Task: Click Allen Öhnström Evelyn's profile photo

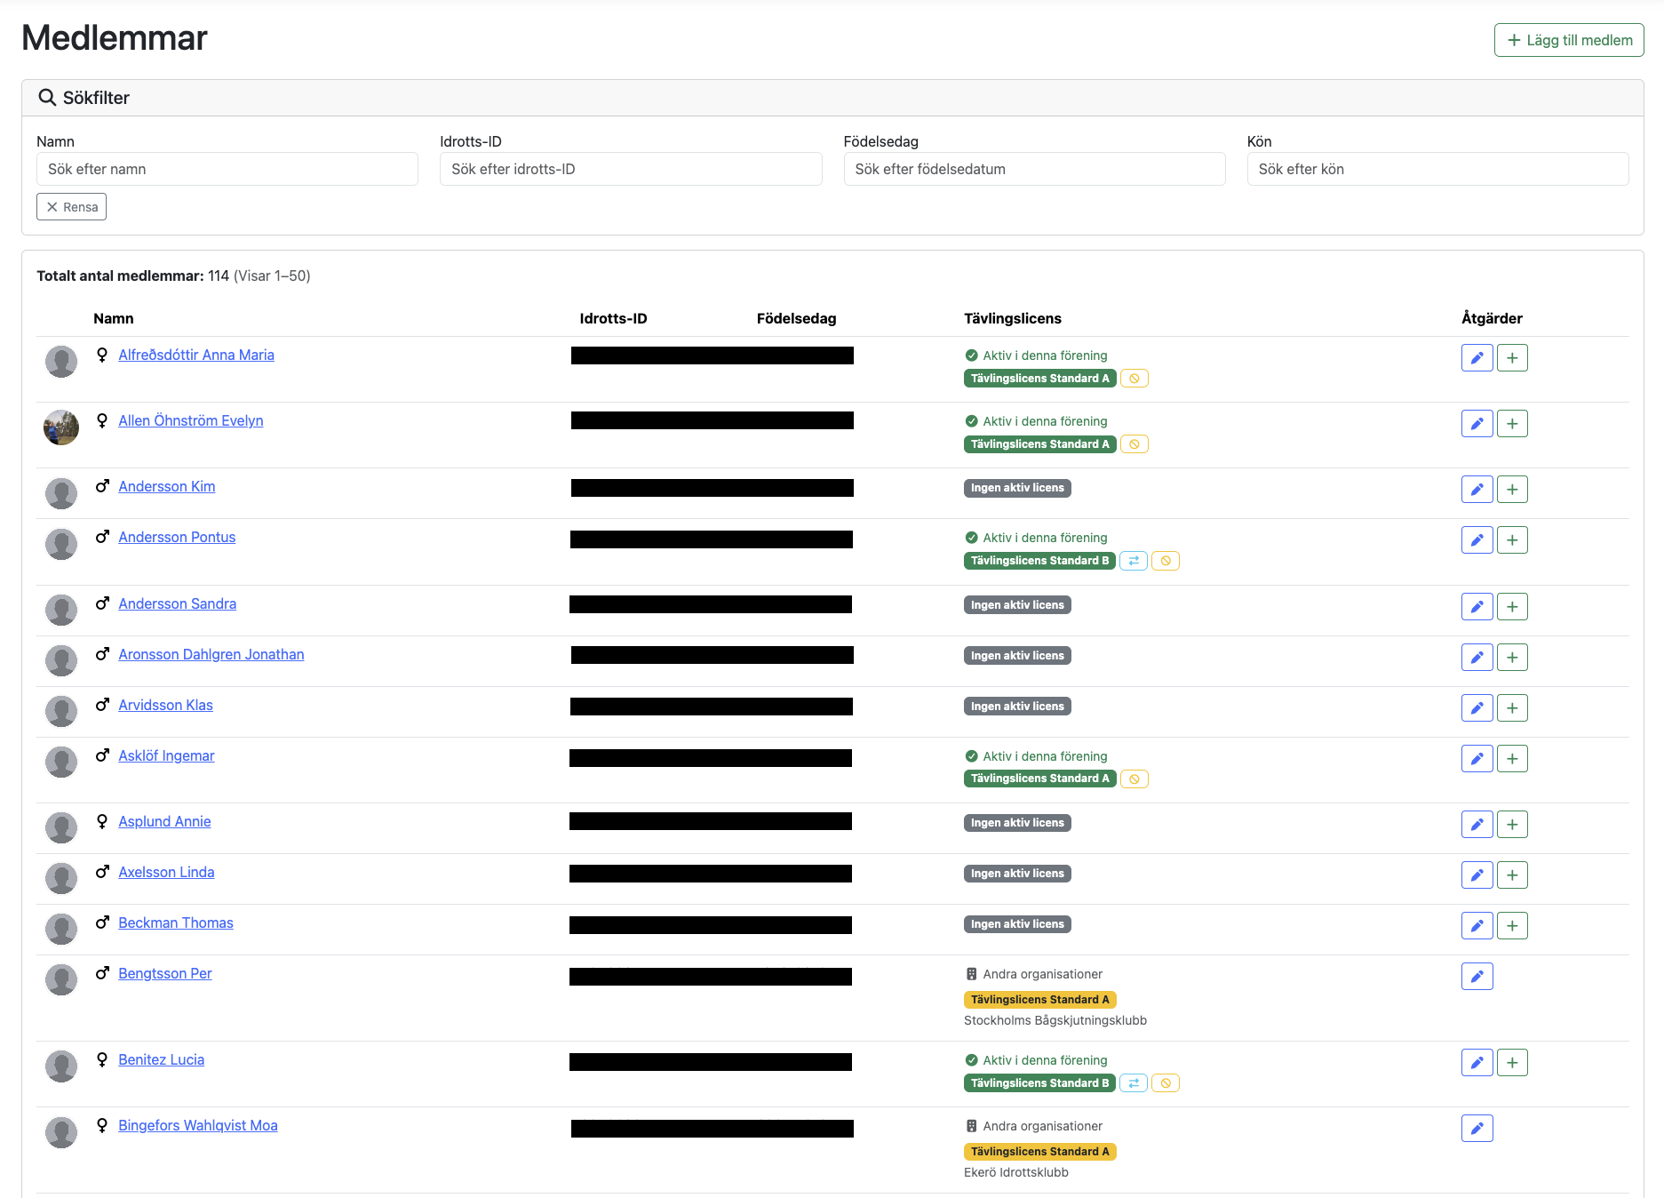Action: pos(61,427)
